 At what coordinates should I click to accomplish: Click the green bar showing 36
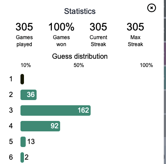tap(28, 95)
